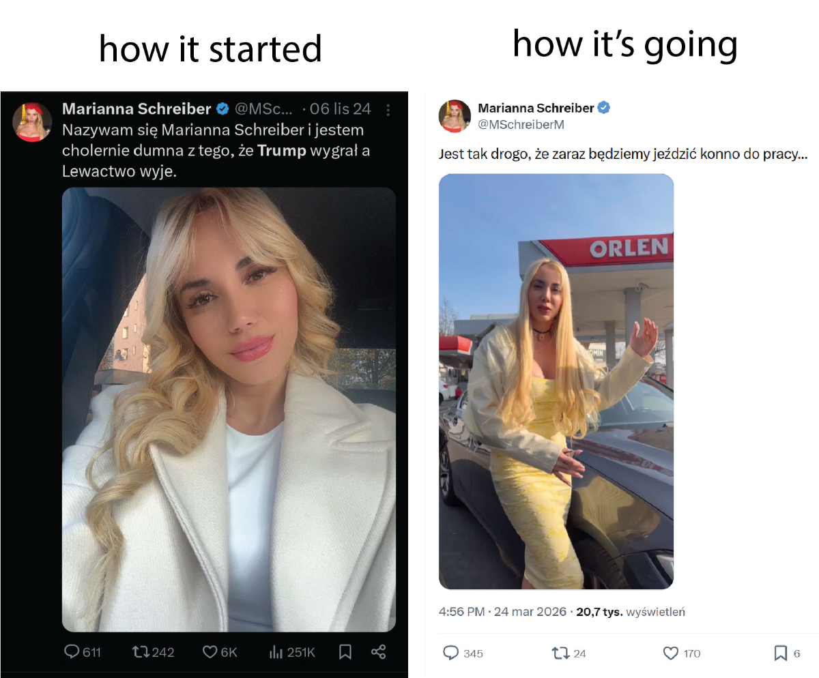Play the Orlen gas station video
Screen dimensions: 819x678
pyautogui.click(x=556, y=381)
